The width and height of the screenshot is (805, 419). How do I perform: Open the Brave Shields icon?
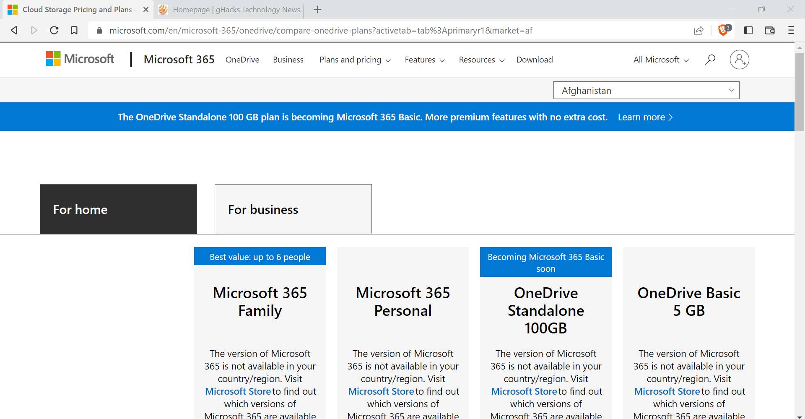click(x=724, y=30)
